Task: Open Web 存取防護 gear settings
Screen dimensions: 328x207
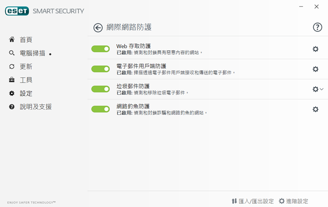Action: pos(315,49)
